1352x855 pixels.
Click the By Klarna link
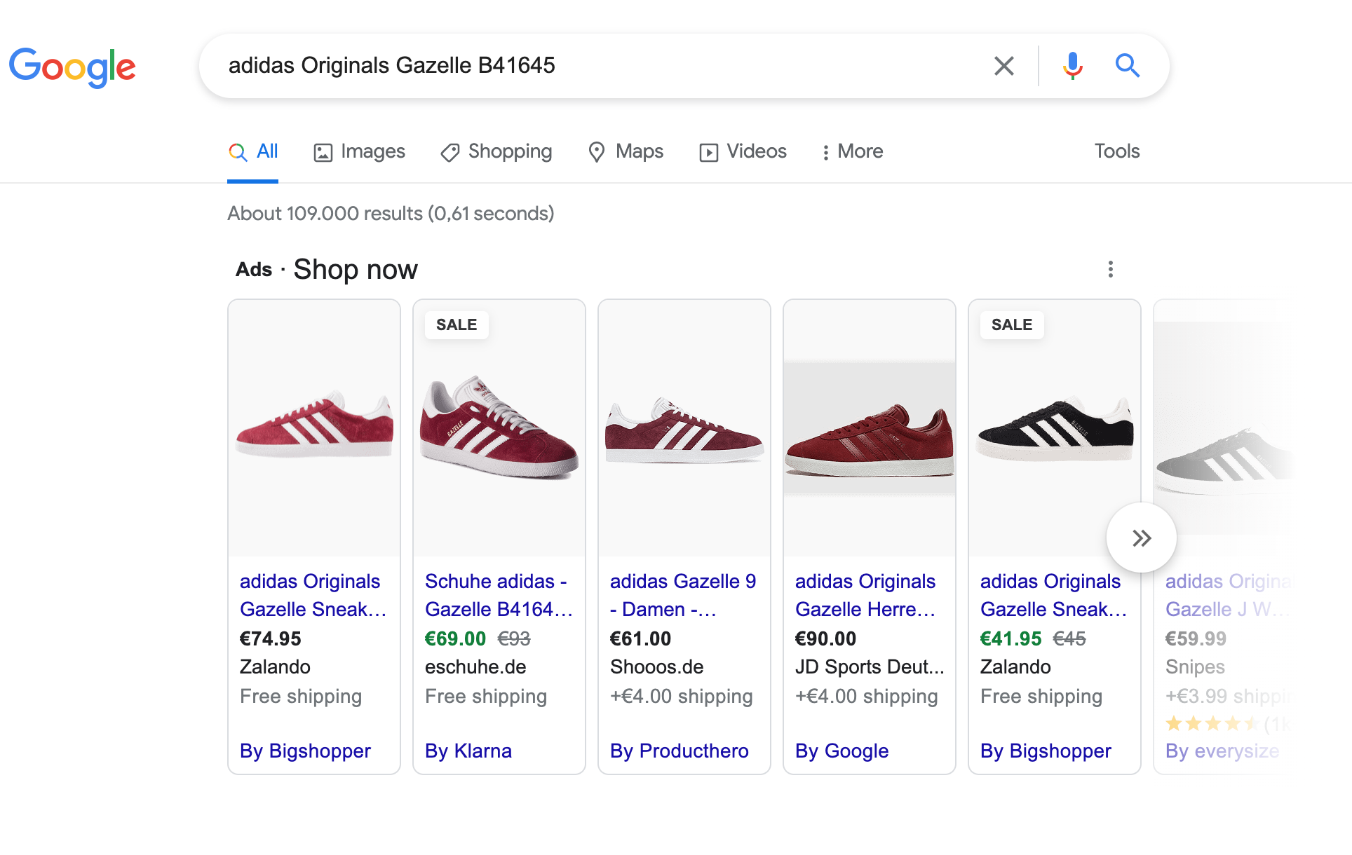[x=468, y=751]
